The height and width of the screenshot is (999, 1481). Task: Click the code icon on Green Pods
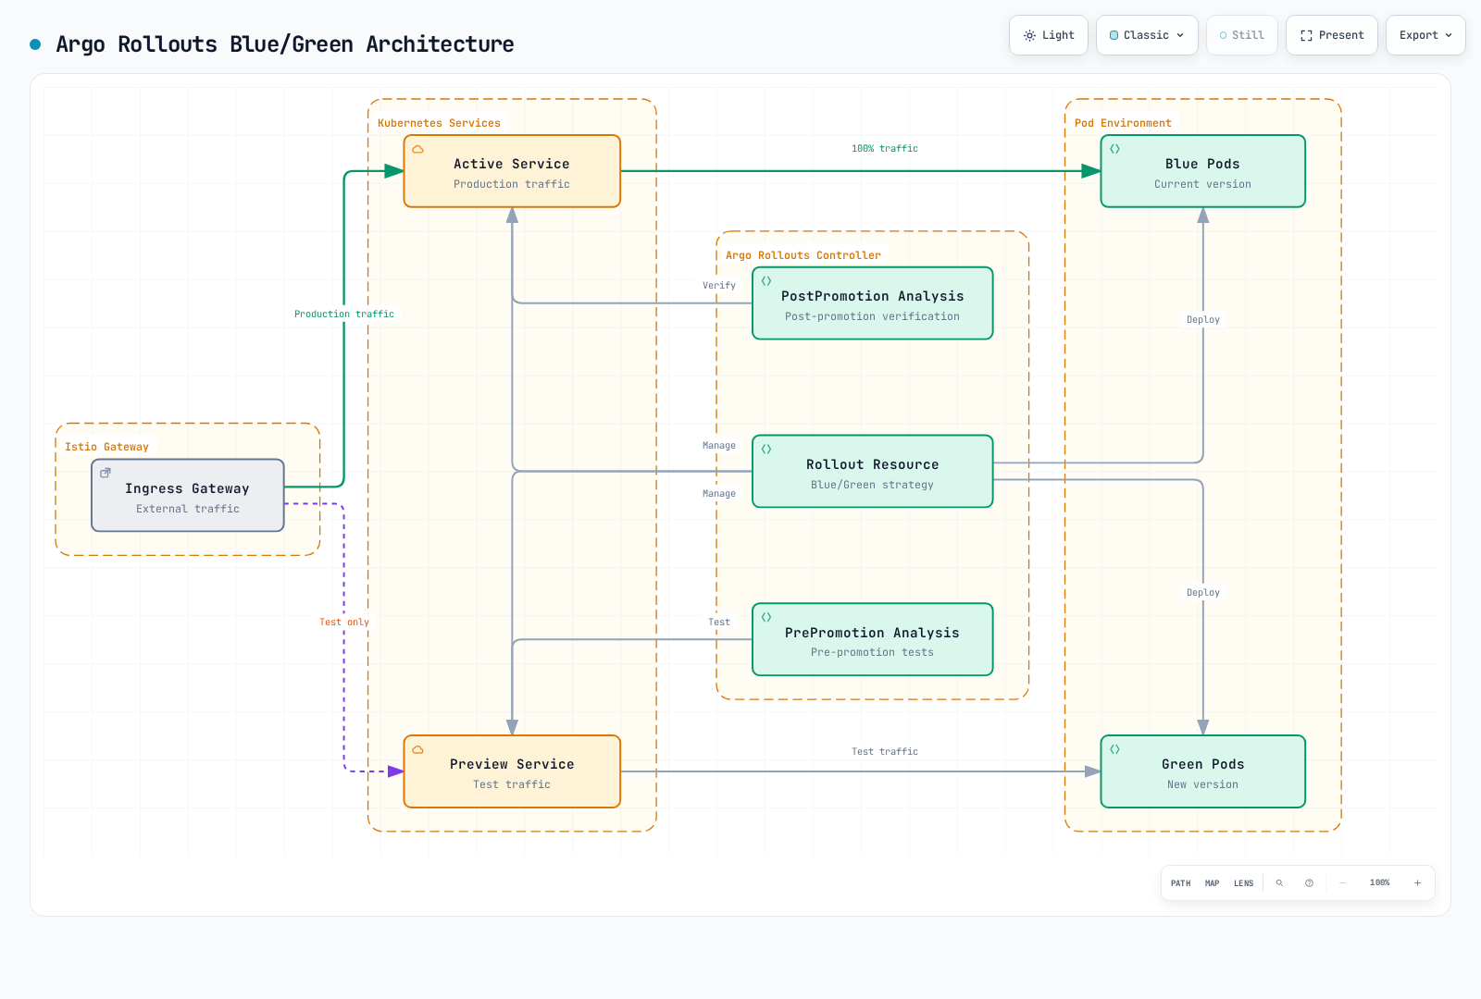1115,749
